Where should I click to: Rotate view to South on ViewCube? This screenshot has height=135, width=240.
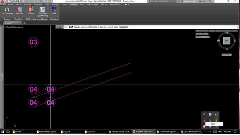click(x=226, y=49)
